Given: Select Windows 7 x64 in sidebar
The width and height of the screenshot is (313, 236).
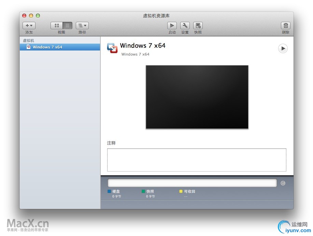Looking at the screenshot, I should (60, 47).
